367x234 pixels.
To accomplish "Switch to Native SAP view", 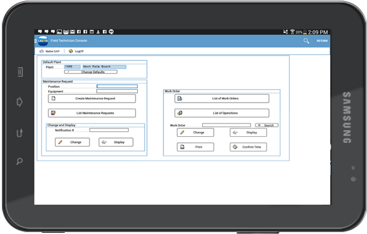I will point(50,51).
